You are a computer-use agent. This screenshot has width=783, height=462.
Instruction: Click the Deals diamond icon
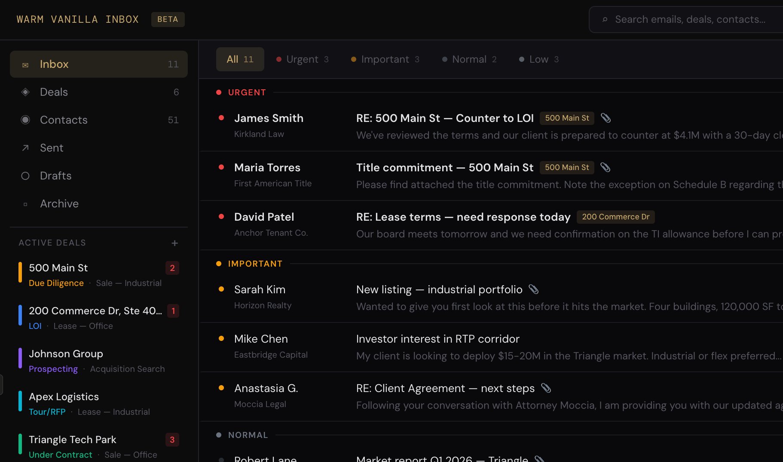point(25,92)
